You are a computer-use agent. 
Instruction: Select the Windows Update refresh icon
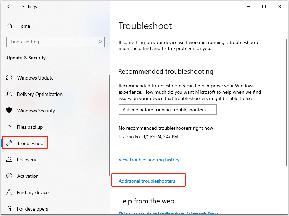tap(10, 78)
